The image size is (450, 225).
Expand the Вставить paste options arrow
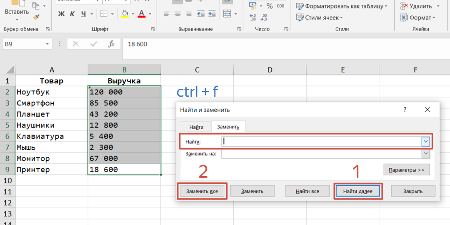17,19
